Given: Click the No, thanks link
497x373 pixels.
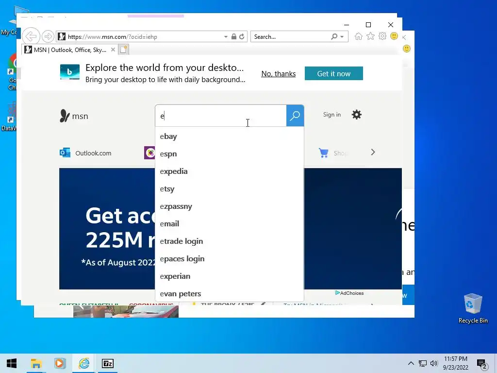Looking at the screenshot, I should 278,74.
